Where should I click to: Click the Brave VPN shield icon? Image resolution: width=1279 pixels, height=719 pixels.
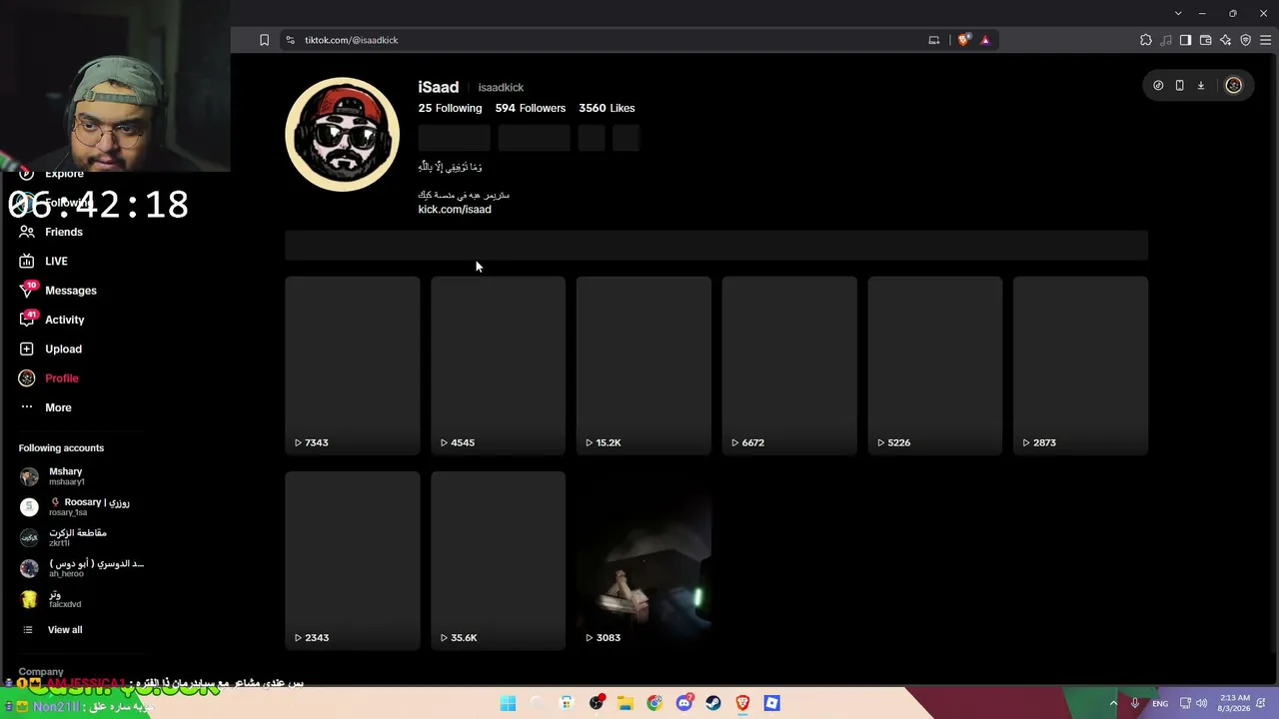[x=1245, y=40]
